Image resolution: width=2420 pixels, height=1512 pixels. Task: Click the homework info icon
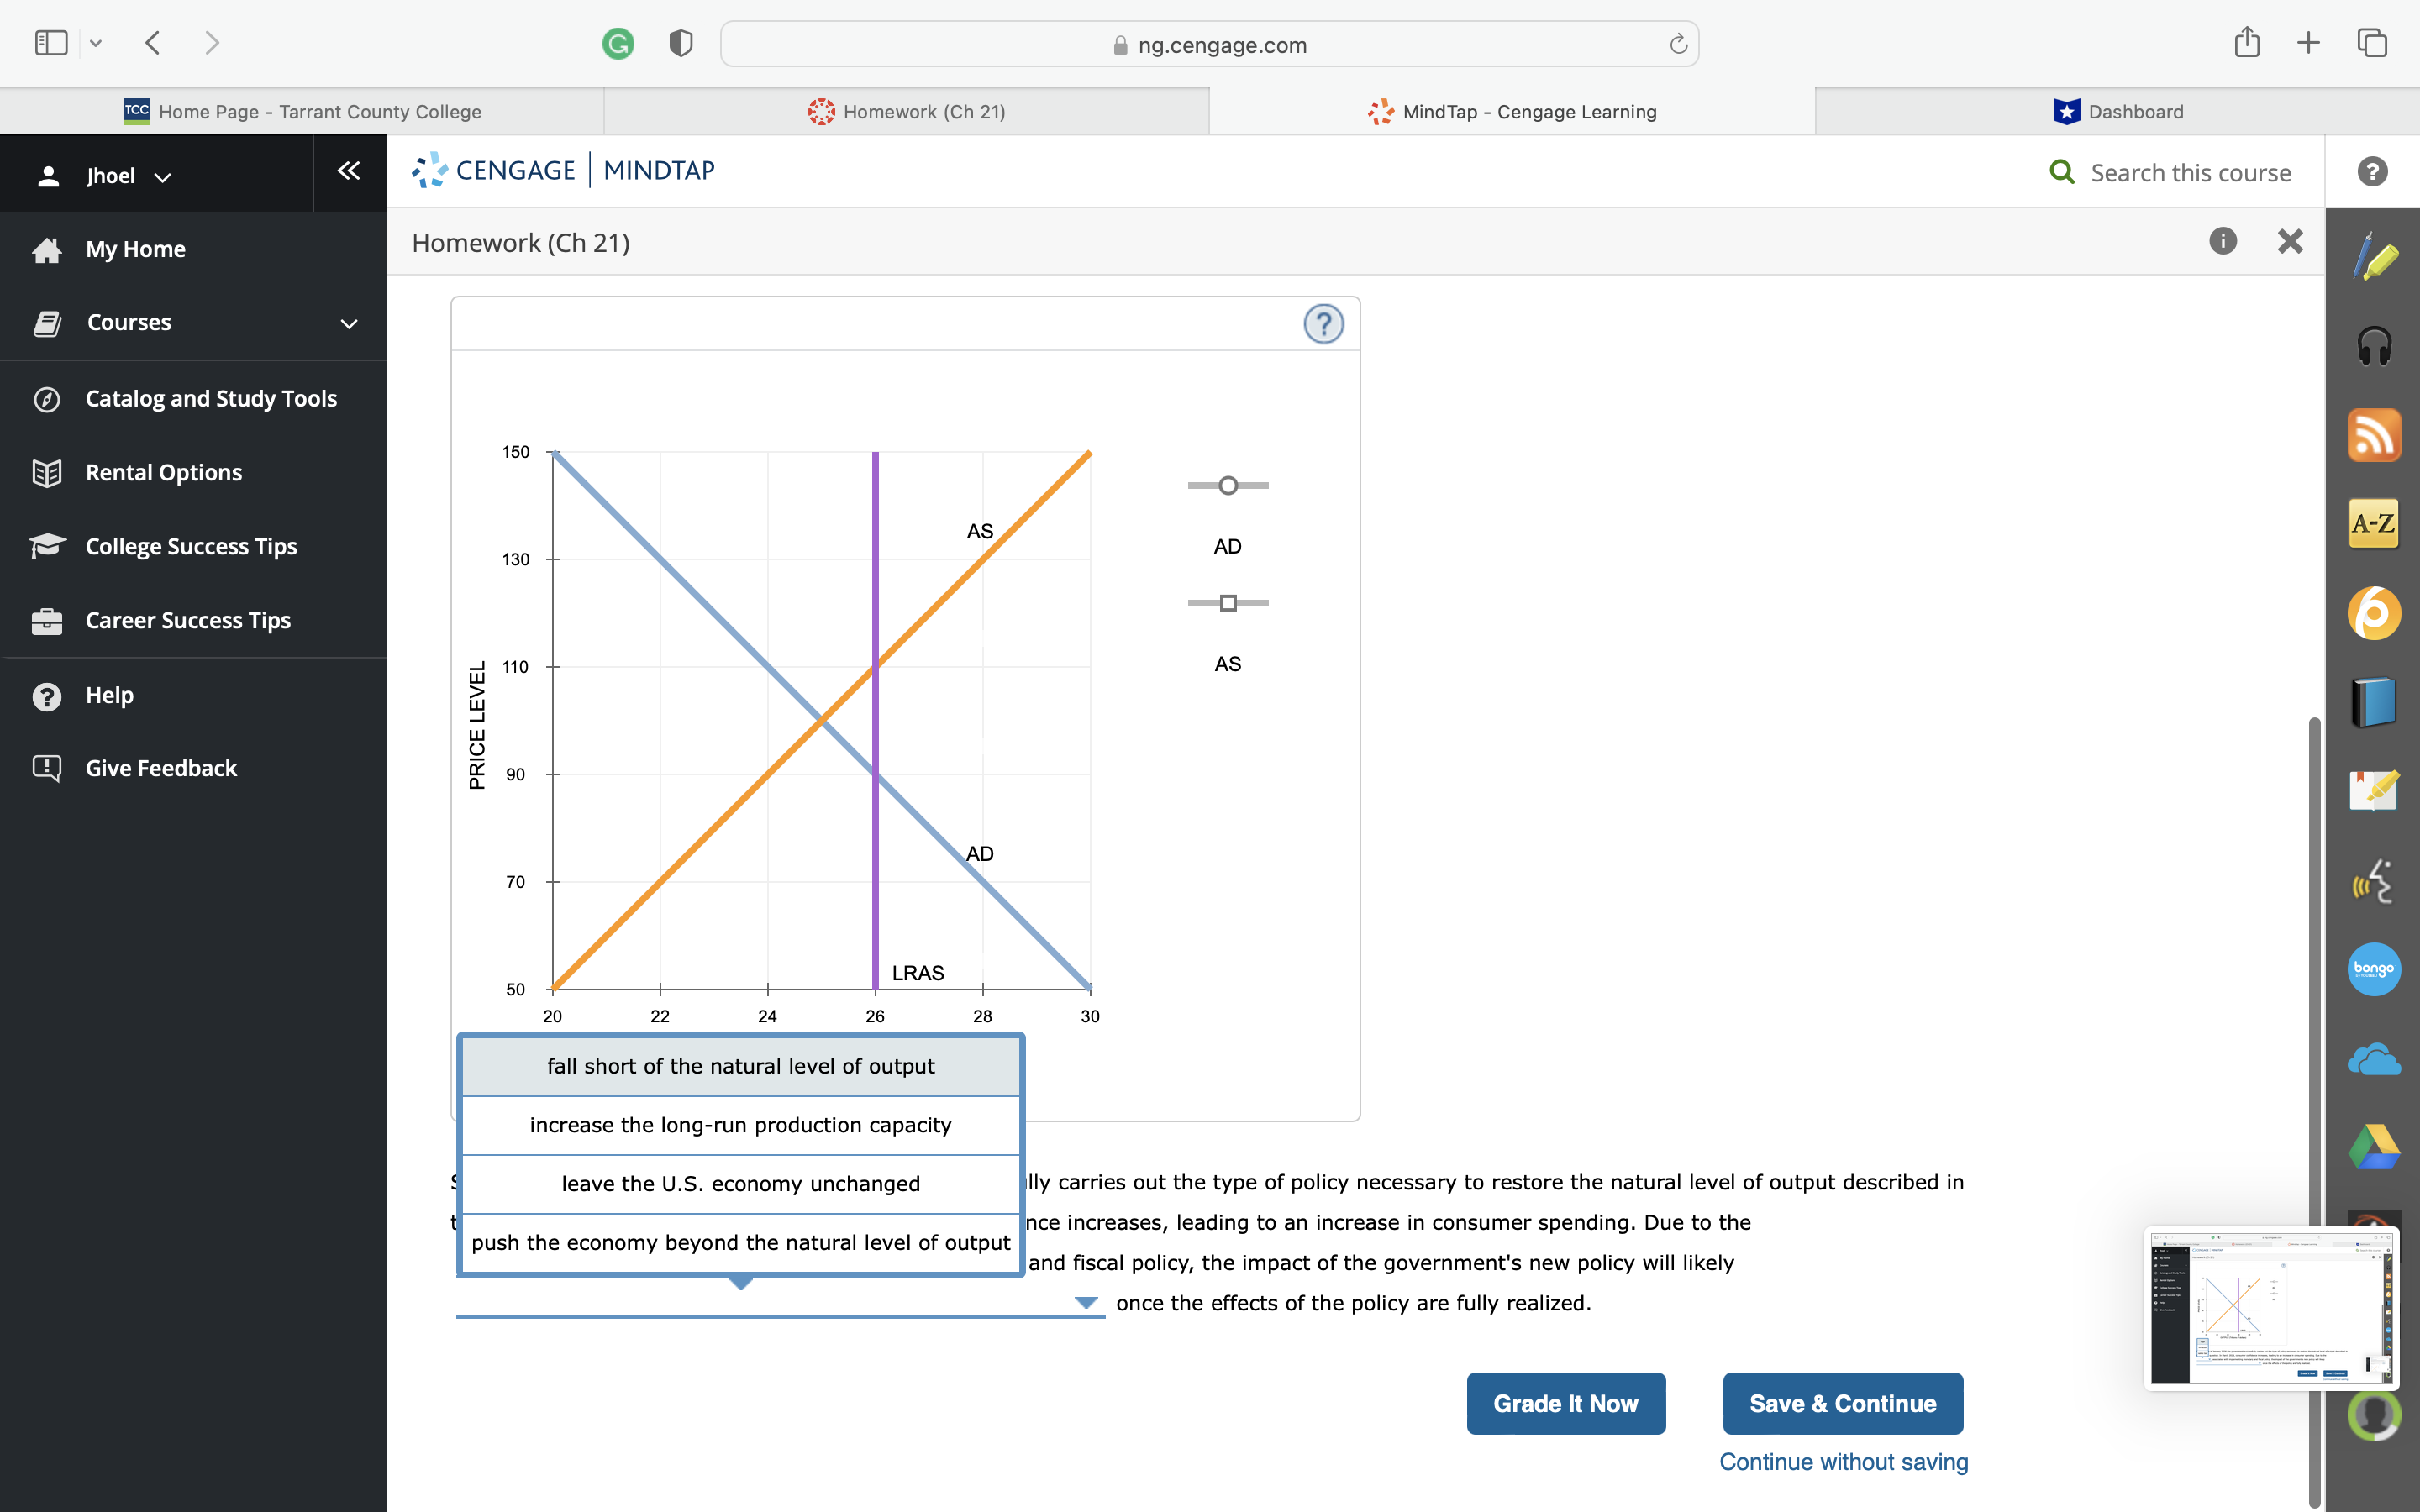tap(2222, 241)
